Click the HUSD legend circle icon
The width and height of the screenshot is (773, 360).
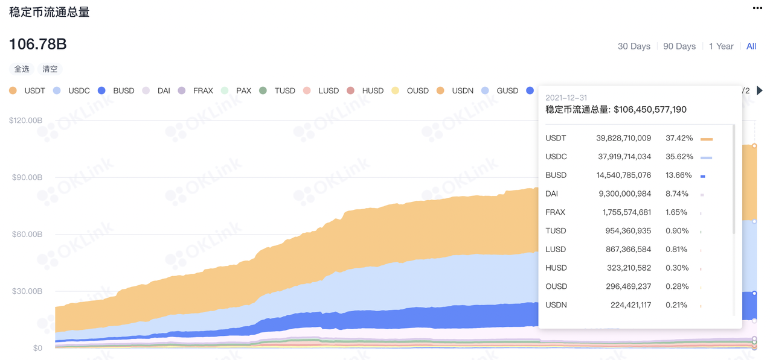pyautogui.click(x=351, y=90)
